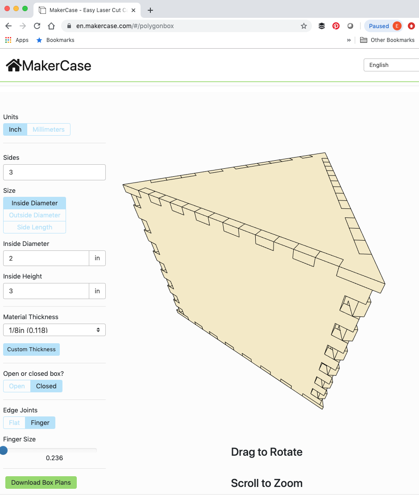Reload the MakerCase page

pyautogui.click(x=37, y=26)
